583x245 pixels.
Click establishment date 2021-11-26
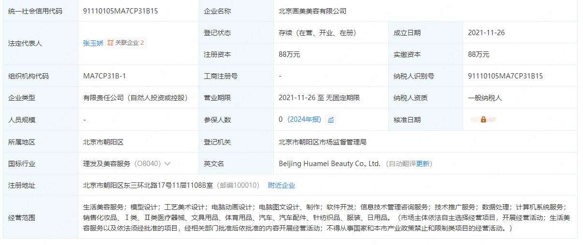point(486,33)
